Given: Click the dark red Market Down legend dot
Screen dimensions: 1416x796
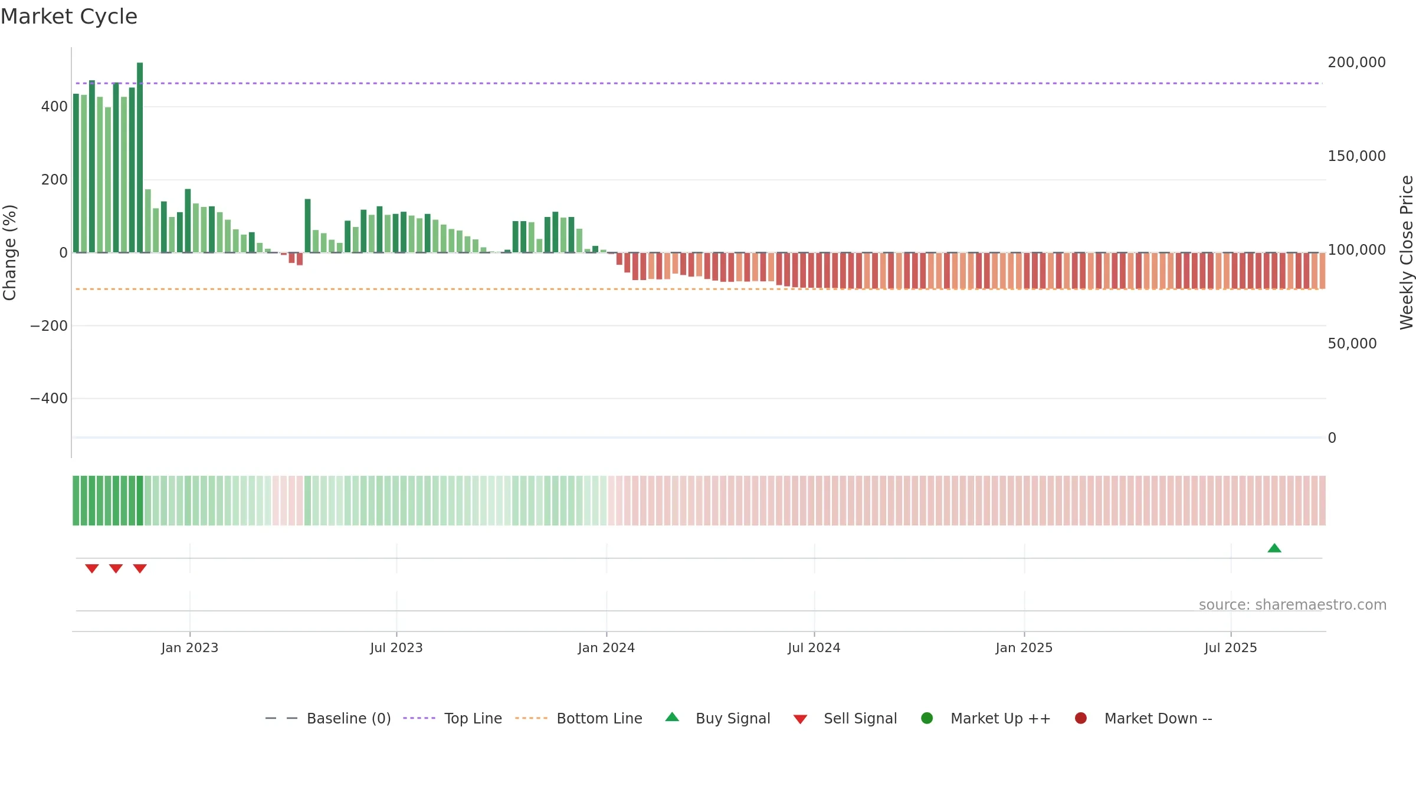Looking at the screenshot, I should [x=1081, y=718].
